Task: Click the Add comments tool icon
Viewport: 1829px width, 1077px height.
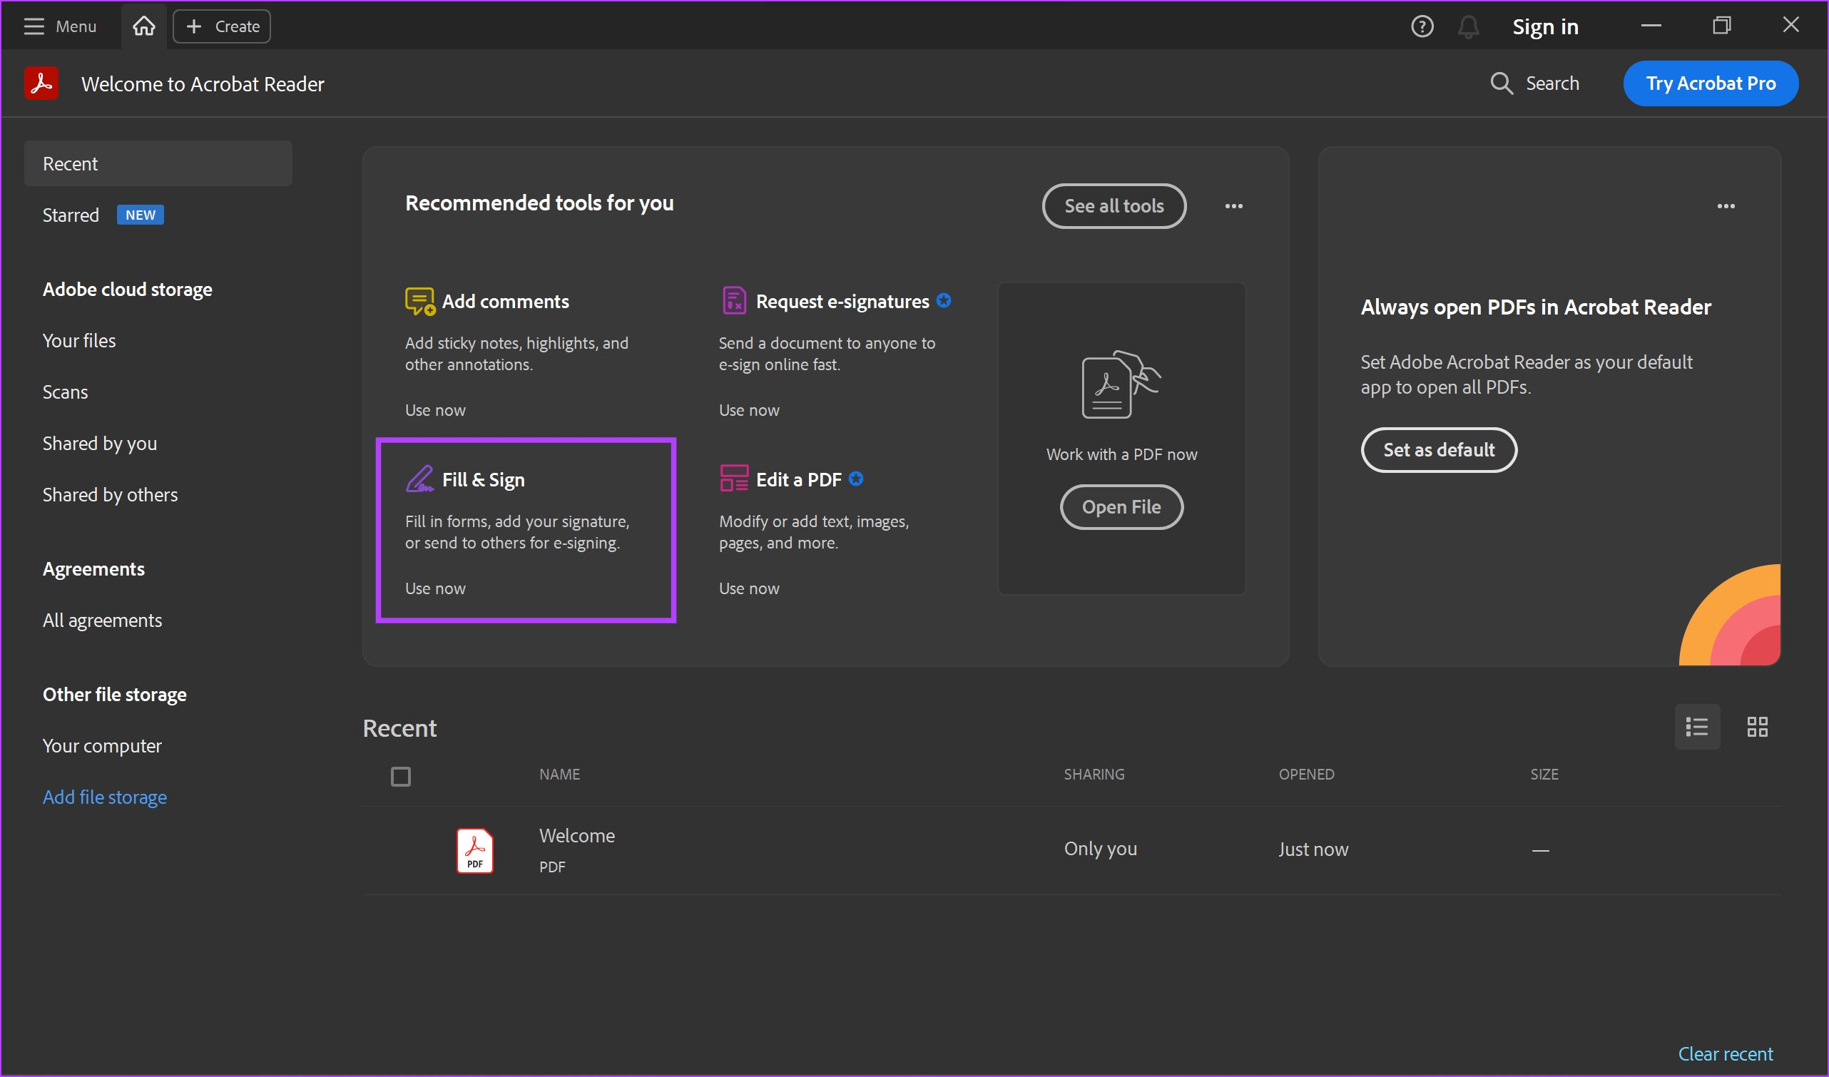Action: pos(419,301)
